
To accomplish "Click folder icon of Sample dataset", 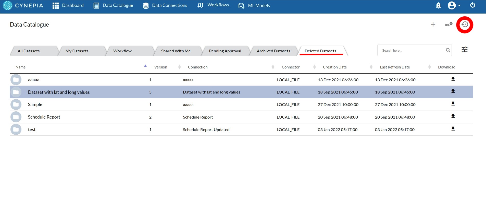I will (16, 104).
